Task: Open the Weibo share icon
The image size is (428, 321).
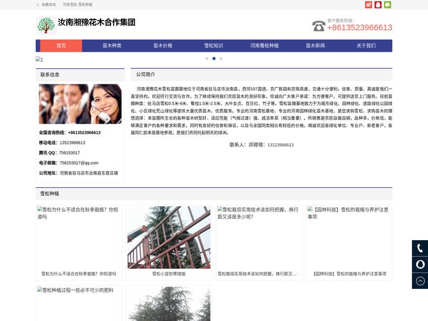Action: 369,5
